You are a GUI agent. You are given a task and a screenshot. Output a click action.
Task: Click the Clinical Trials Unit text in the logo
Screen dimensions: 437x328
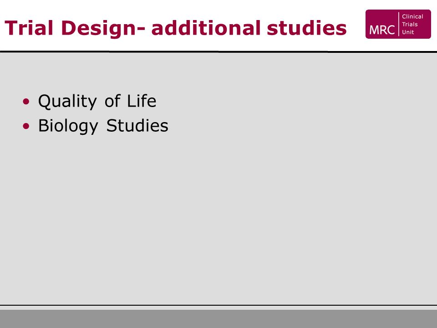point(412,24)
